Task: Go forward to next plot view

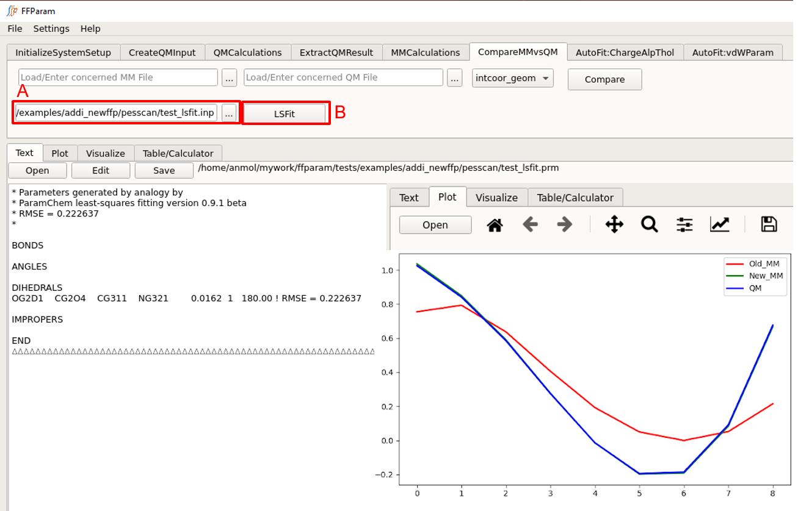Action: point(565,225)
